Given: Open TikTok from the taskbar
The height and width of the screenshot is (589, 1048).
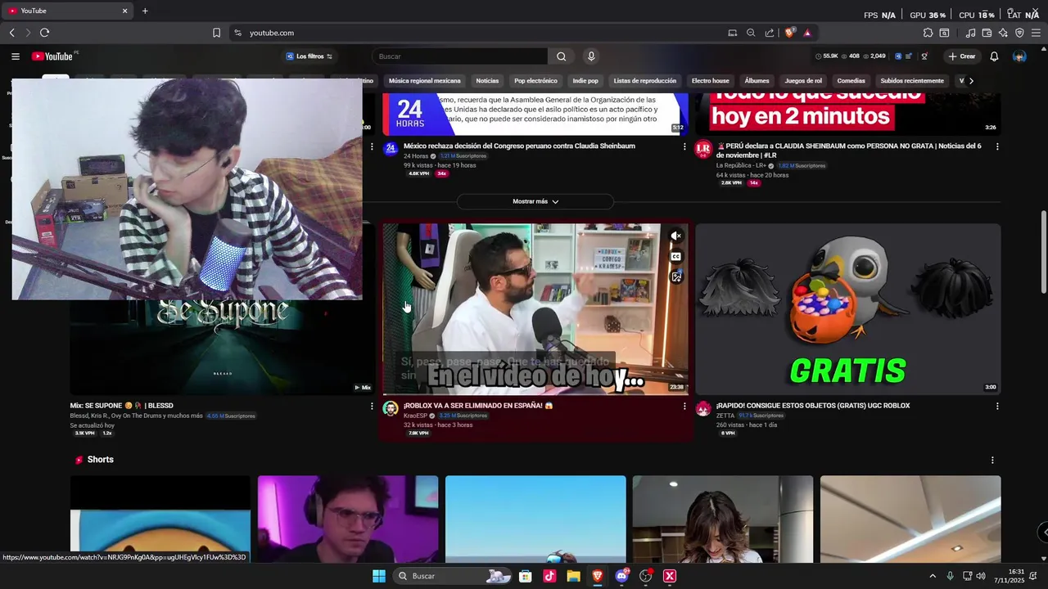Looking at the screenshot, I should tap(549, 576).
